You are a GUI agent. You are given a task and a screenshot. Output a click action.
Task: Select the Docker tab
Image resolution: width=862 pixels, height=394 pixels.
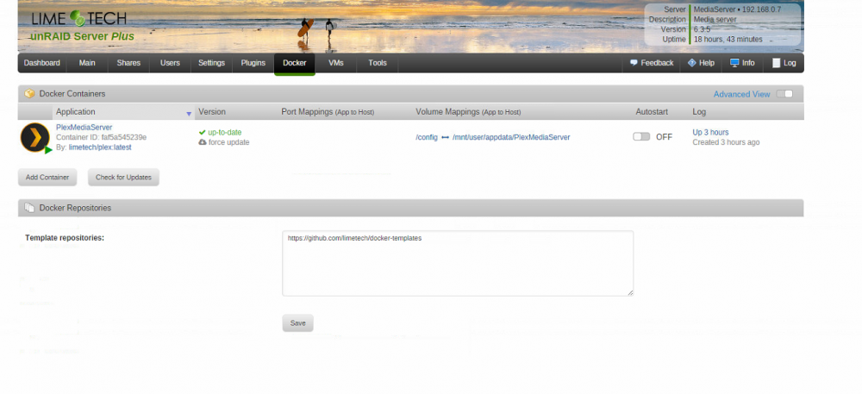point(295,63)
